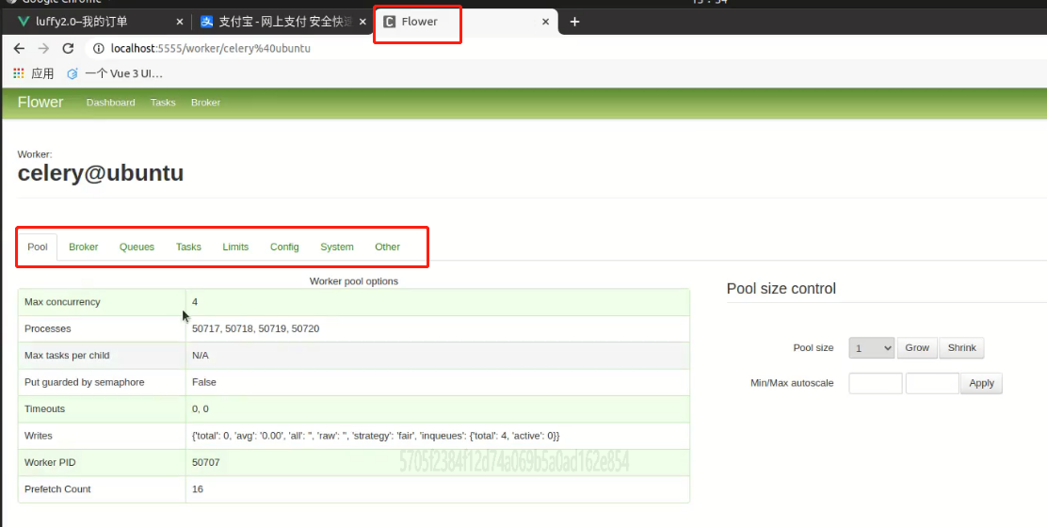This screenshot has width=1047, height=527.
Task: Click the Apply autoscale button
Action: [x=981, y=383]
